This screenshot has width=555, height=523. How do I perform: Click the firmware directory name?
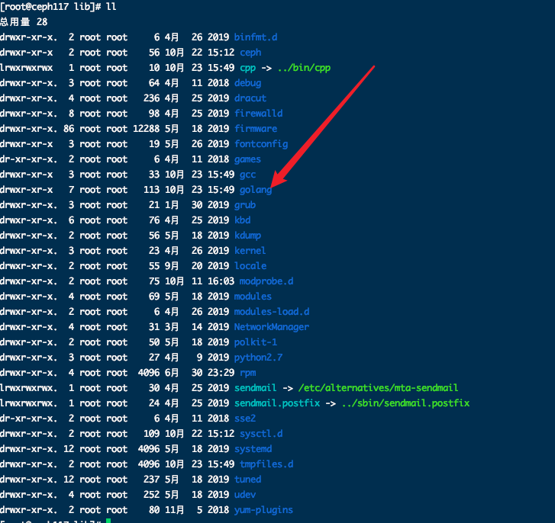pos(256,128)
